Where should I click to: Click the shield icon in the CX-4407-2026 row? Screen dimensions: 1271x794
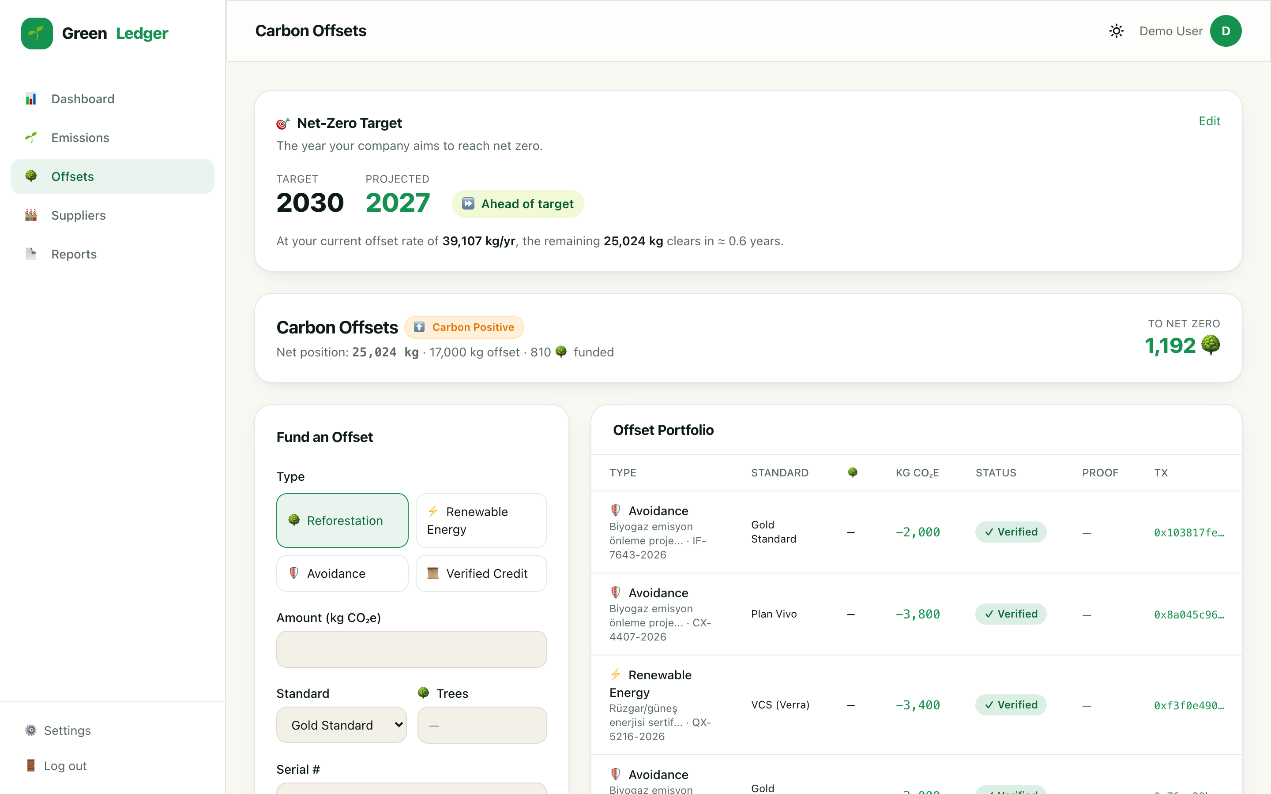point(616,592)
